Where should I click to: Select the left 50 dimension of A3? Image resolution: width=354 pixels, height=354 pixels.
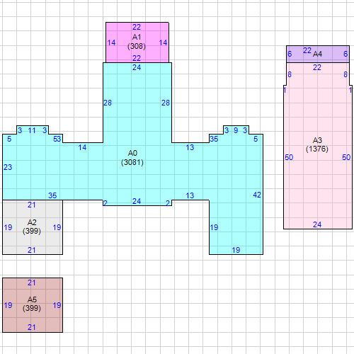(x=289, y=157)
